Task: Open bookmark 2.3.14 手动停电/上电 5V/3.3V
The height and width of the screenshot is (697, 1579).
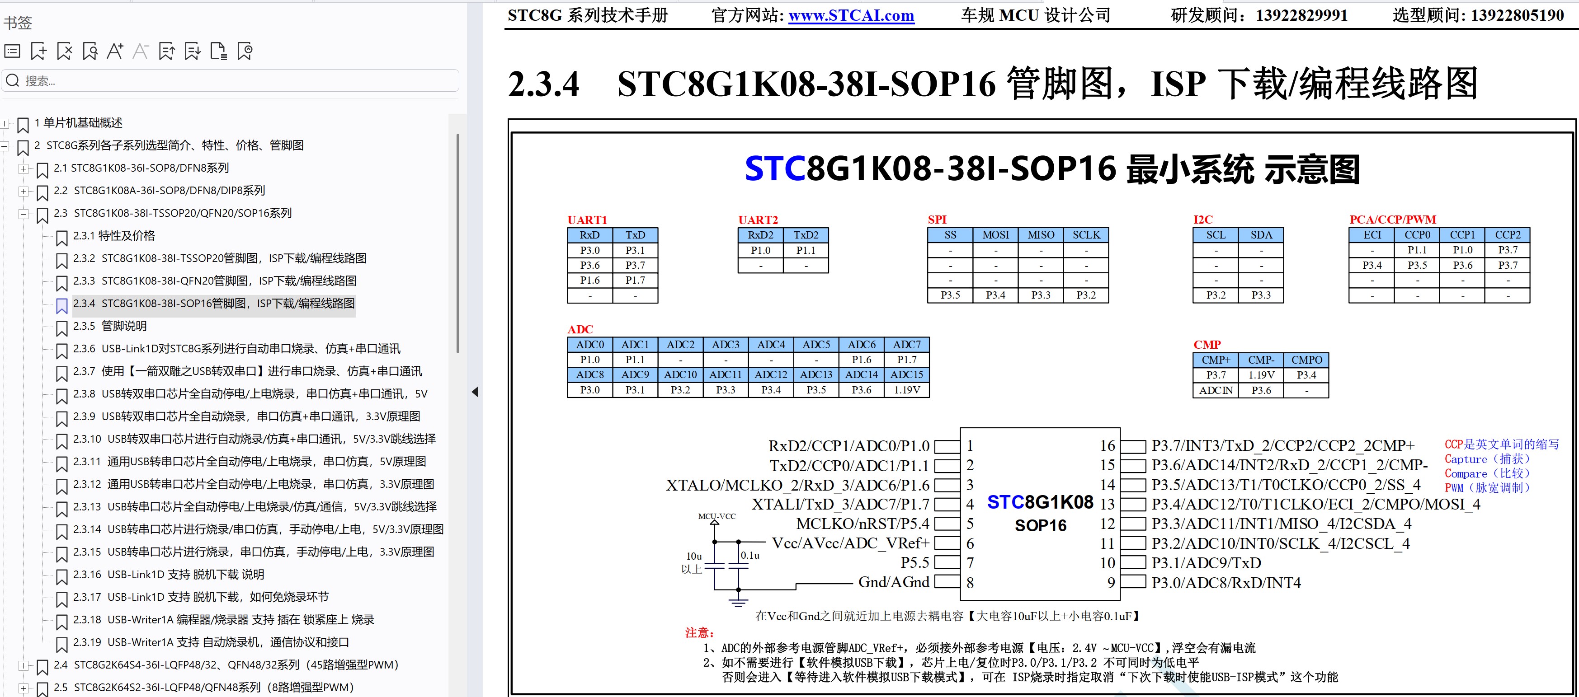Action: 258,529
